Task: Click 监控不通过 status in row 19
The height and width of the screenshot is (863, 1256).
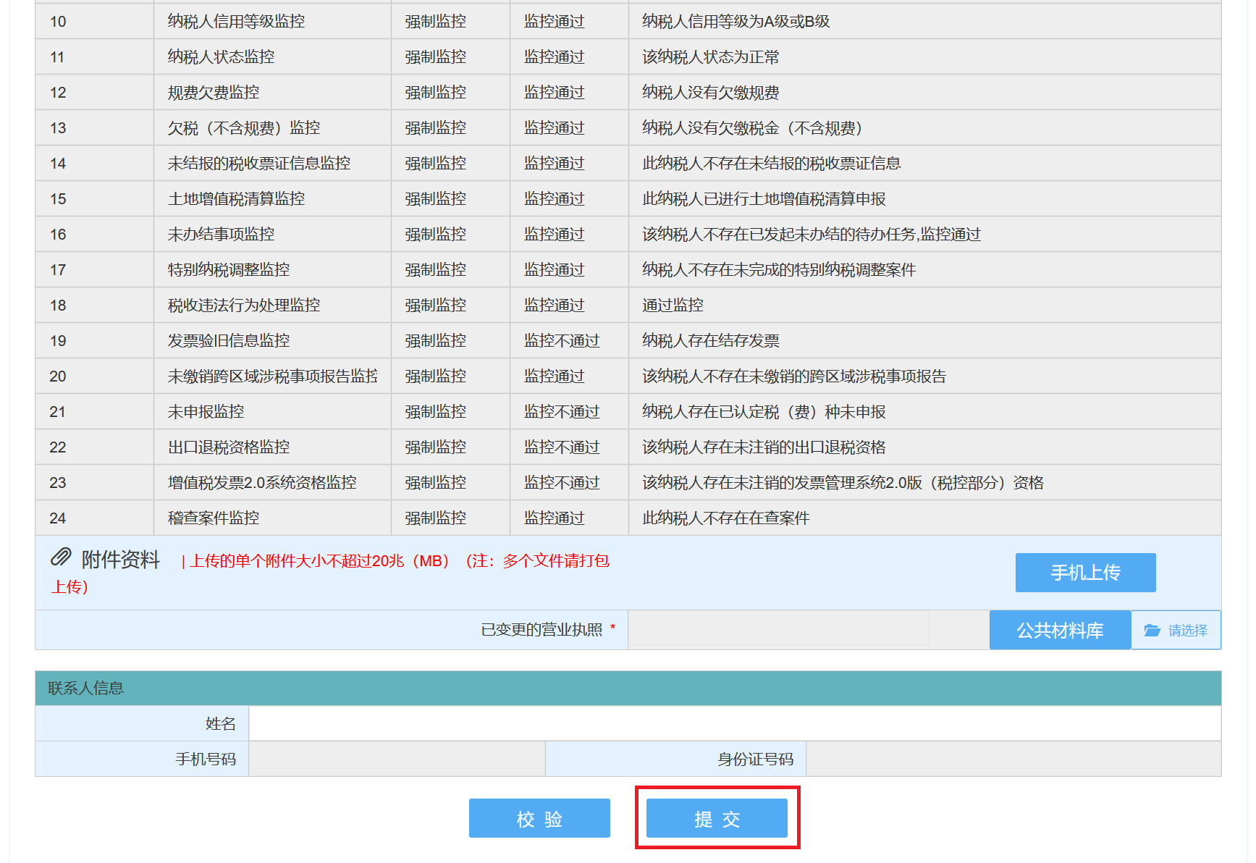Action: point(562,340)
